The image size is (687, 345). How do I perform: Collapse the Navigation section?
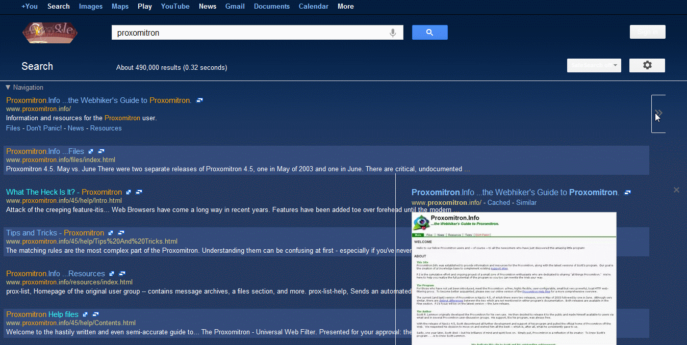point(8,88)
